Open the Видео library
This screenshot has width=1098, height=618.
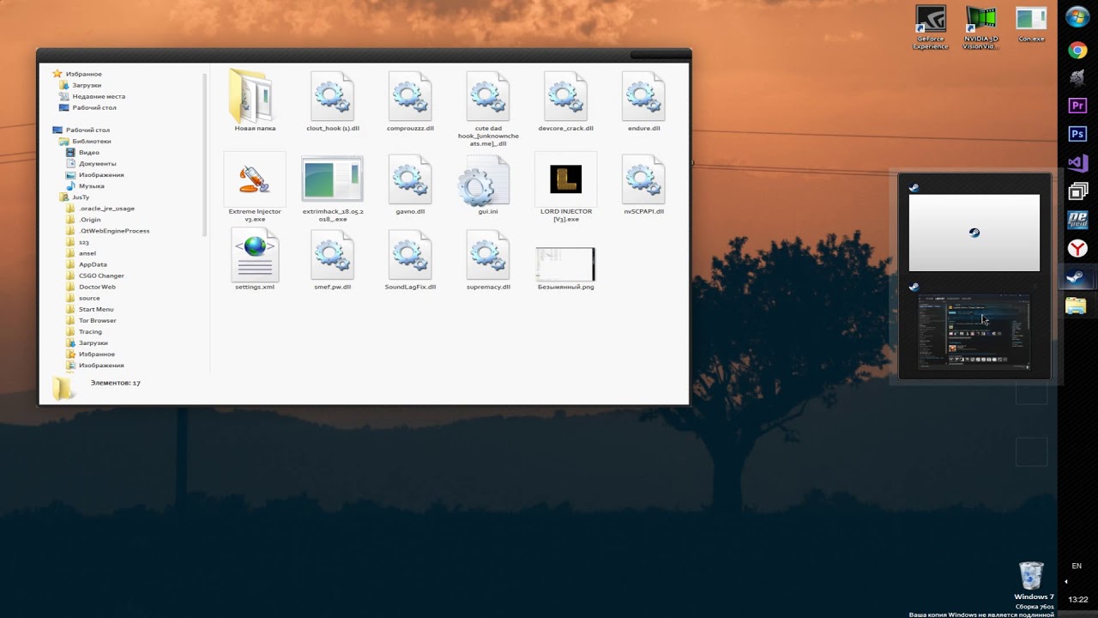[x=89, y=152]
